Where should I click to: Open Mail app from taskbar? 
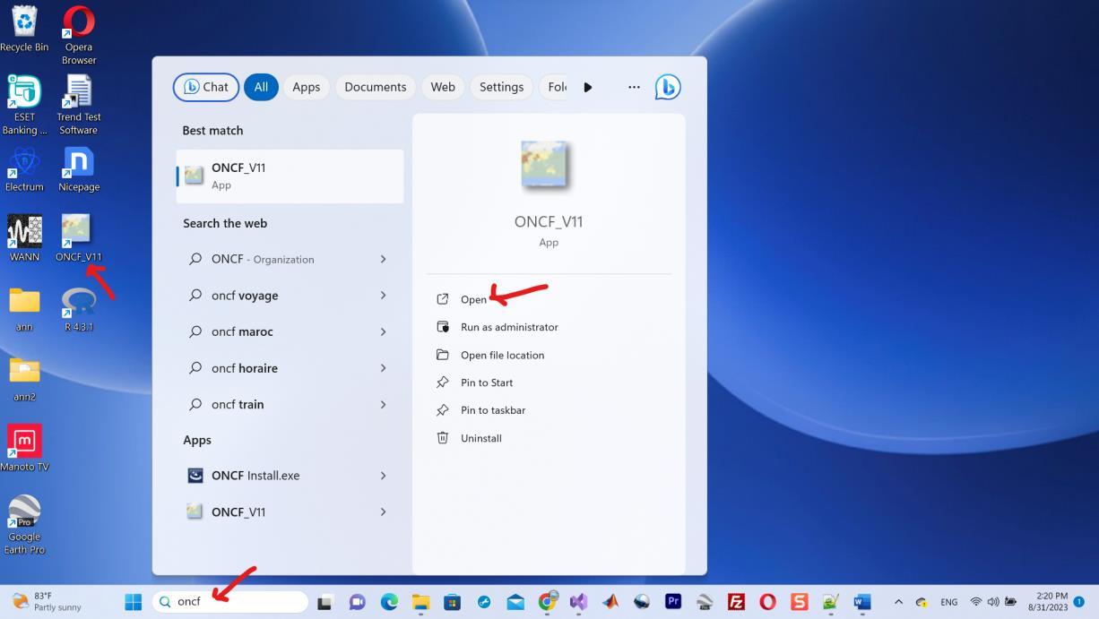[515, 601]
